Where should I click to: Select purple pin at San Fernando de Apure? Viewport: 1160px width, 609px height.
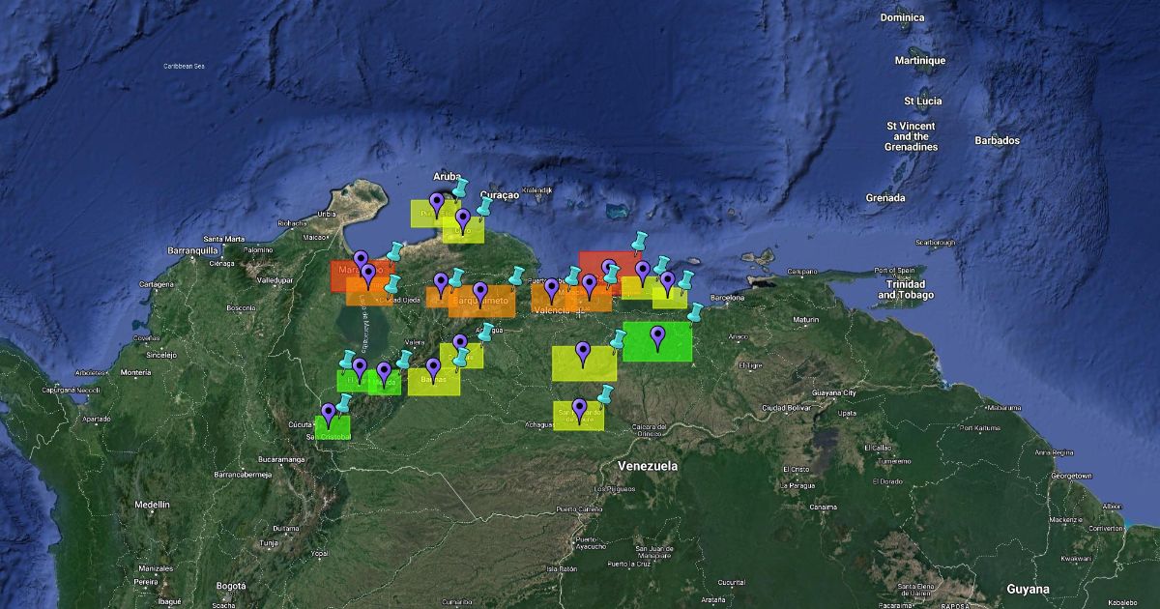pos(579,407)
